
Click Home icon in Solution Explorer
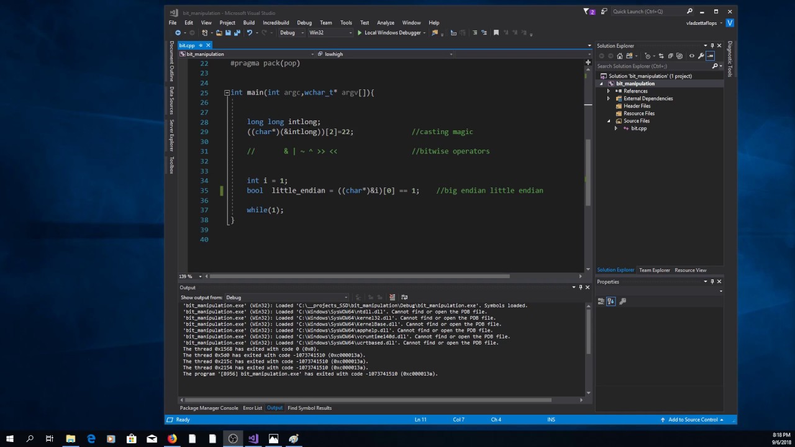pyautogui.click(x=620, y=56)
